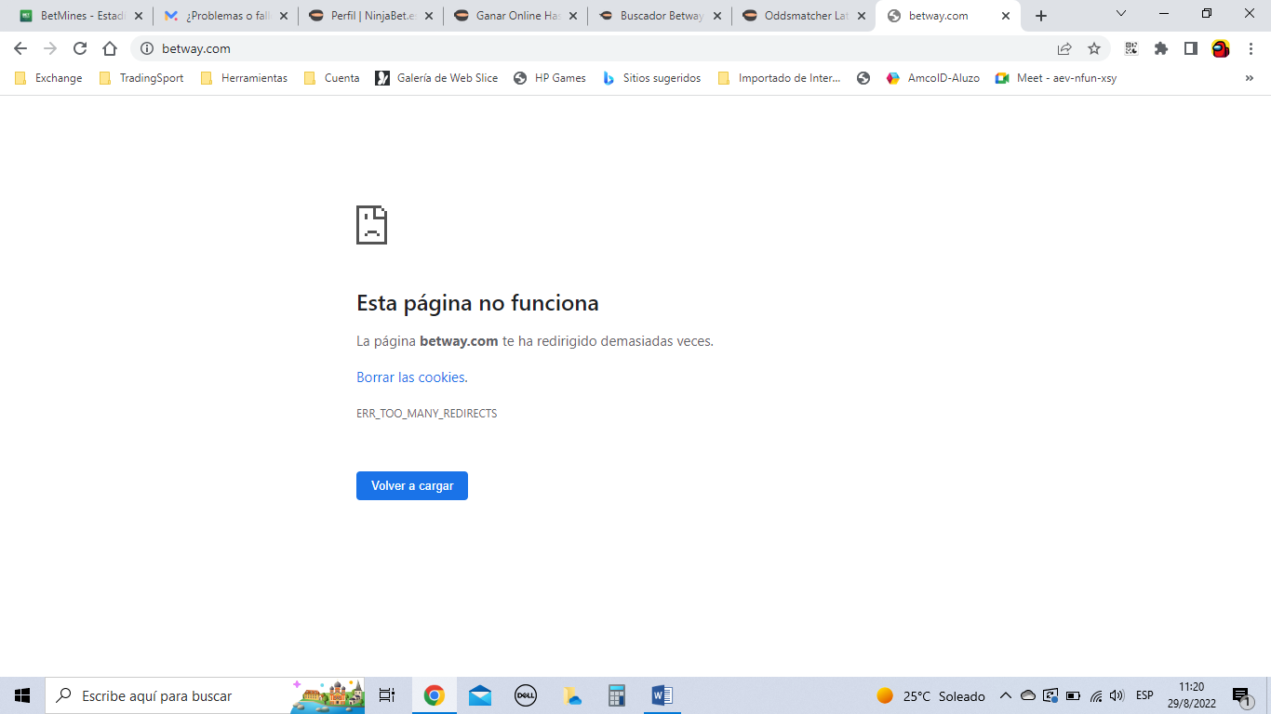
Task: Open the Dell app in taskbar
Action: tap(526, 695)
